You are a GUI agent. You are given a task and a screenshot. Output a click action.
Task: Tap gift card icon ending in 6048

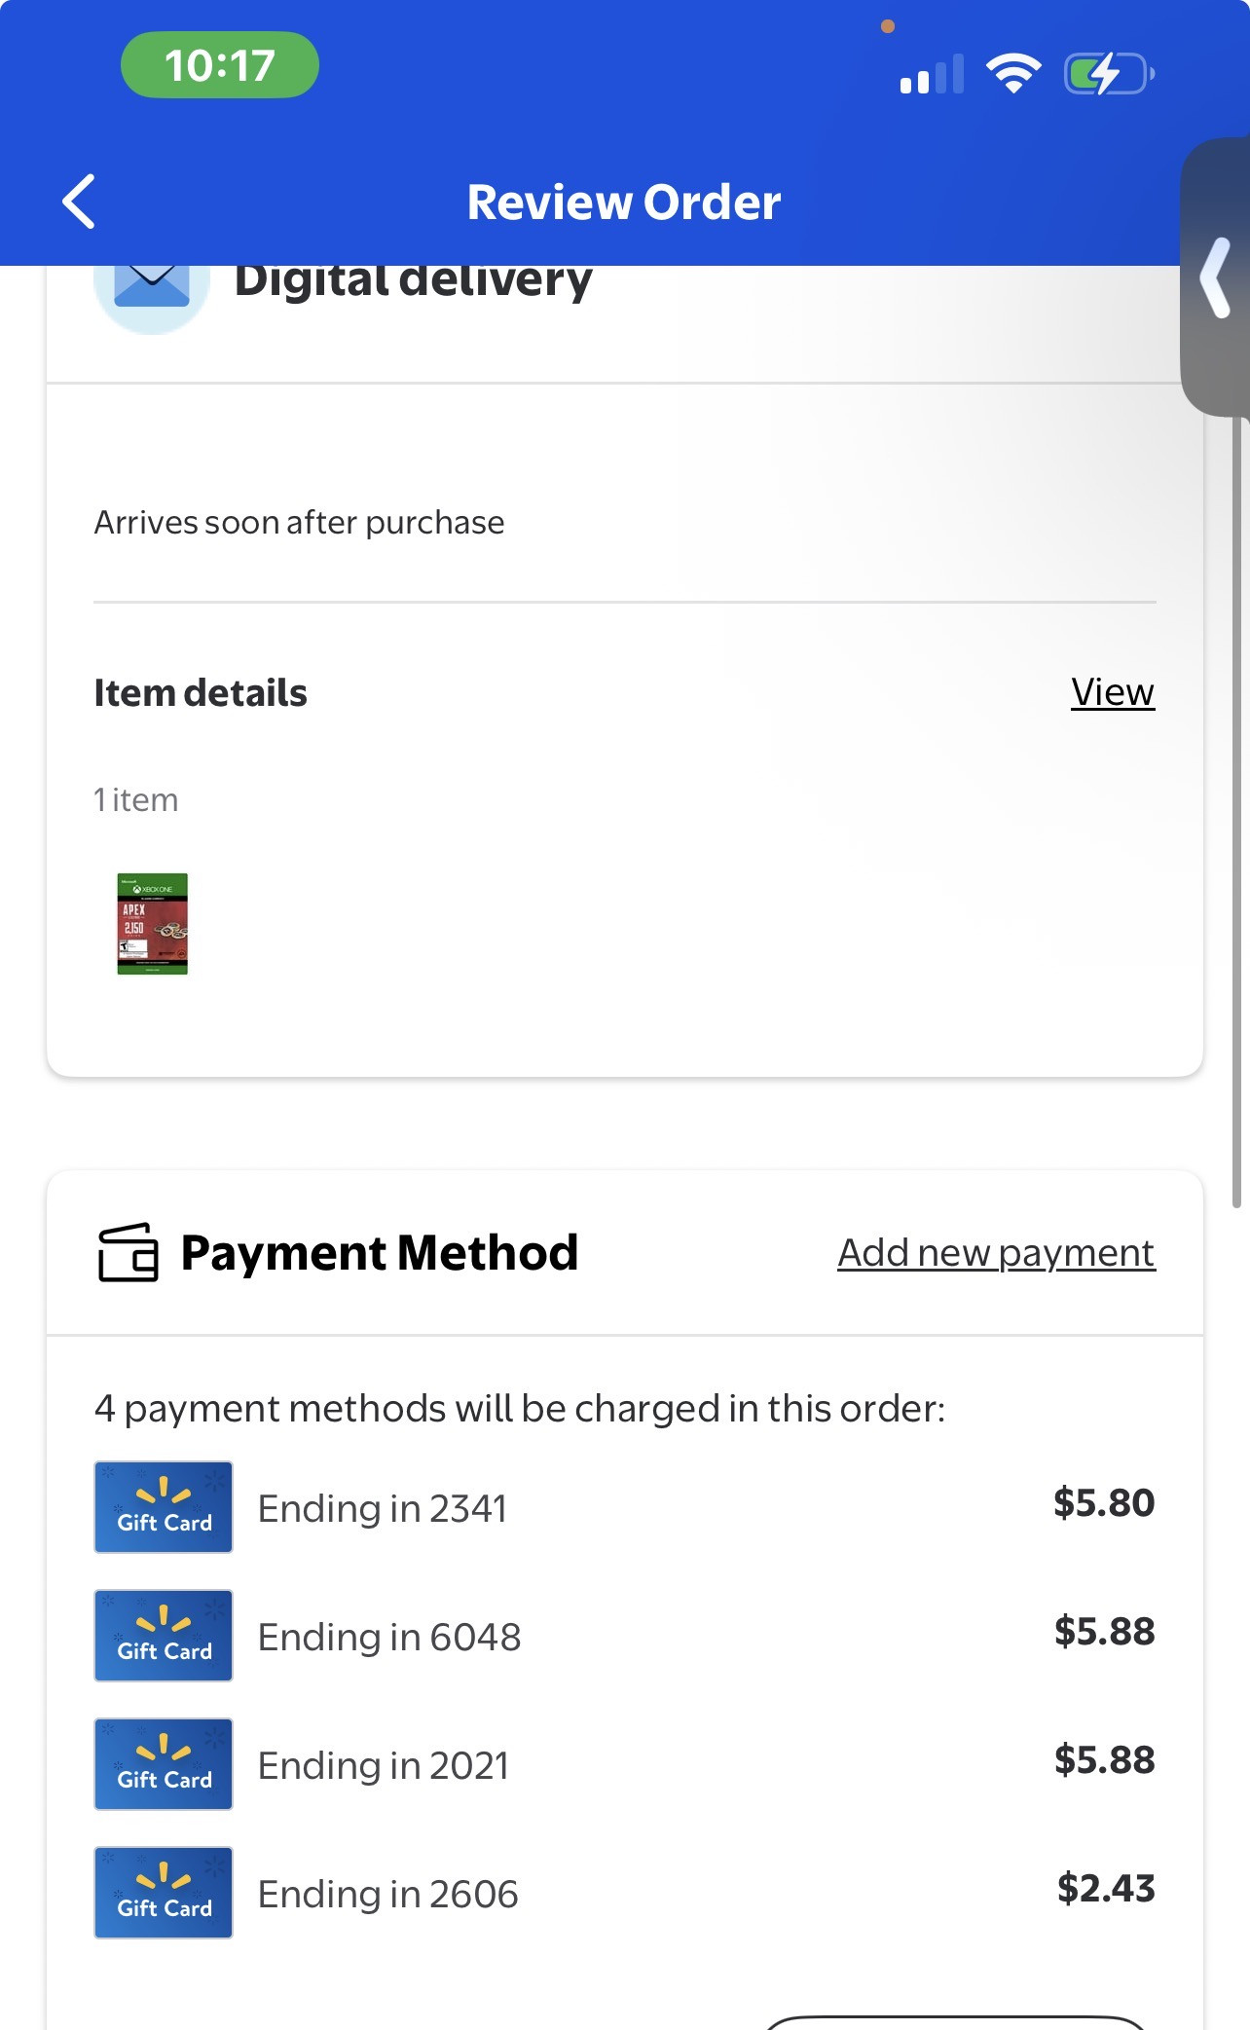[x=164, y=1636]
